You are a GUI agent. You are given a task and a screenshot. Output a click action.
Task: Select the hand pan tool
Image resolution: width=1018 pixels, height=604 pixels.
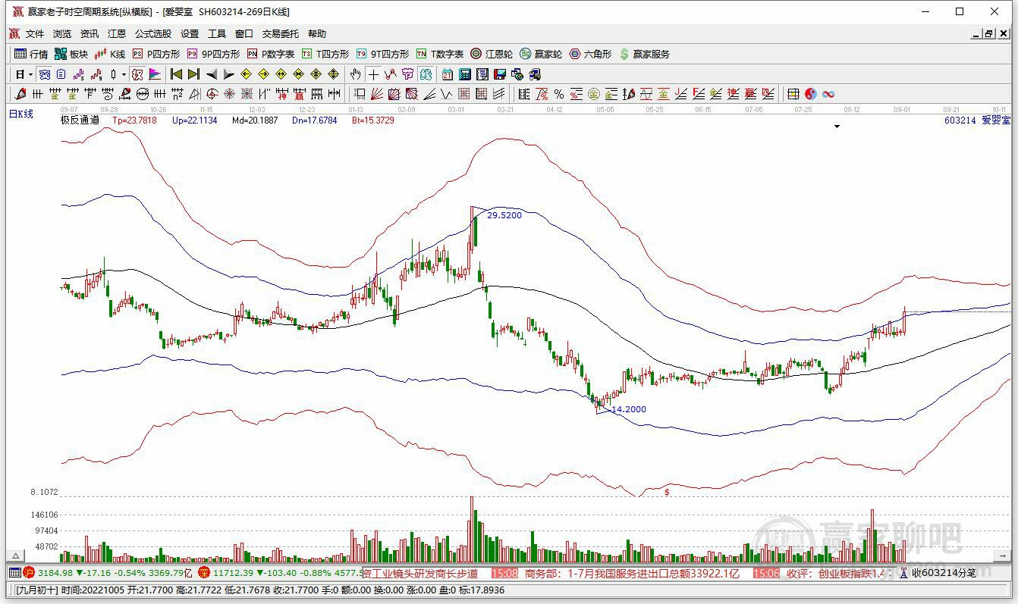tap(355, 74)
